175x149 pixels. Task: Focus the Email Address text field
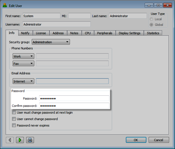(x=72, y=81)
